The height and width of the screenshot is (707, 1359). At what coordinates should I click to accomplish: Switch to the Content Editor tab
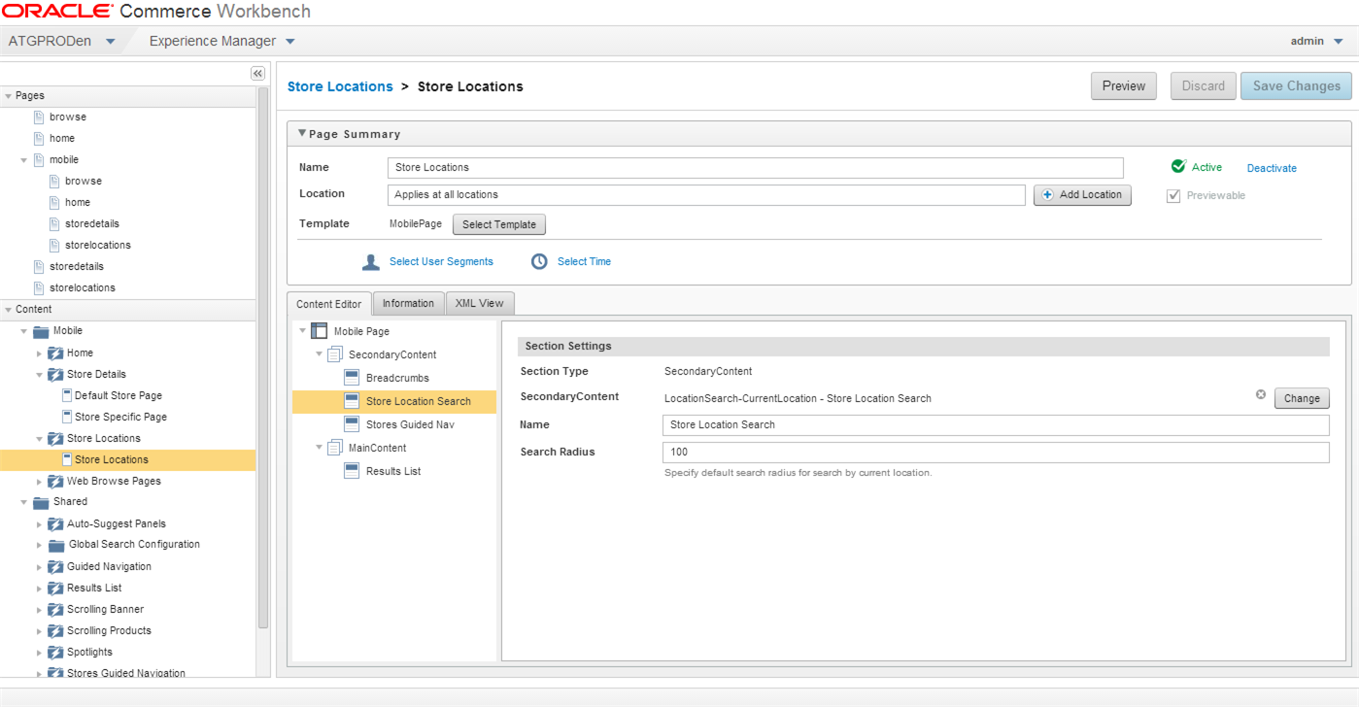click(328, 304)
